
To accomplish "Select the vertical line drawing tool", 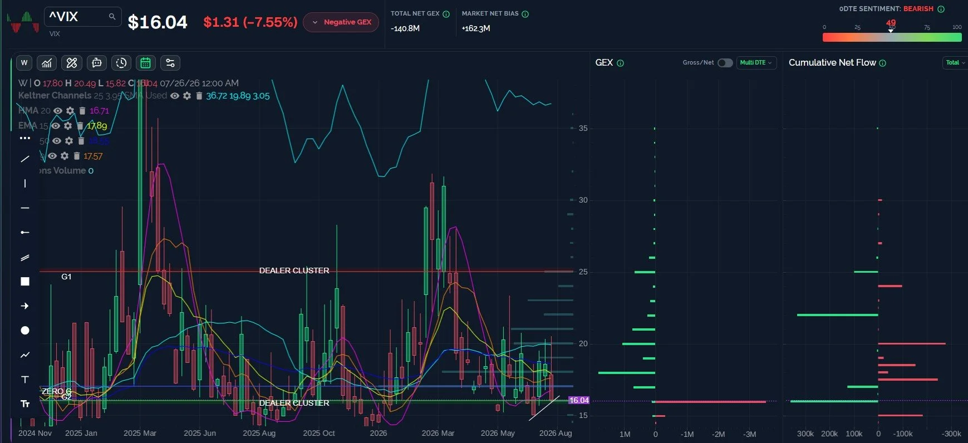I will point(25,184).
